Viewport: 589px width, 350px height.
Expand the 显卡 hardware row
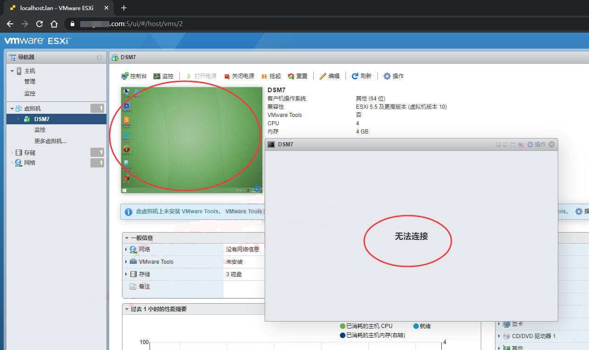[499, 324]
